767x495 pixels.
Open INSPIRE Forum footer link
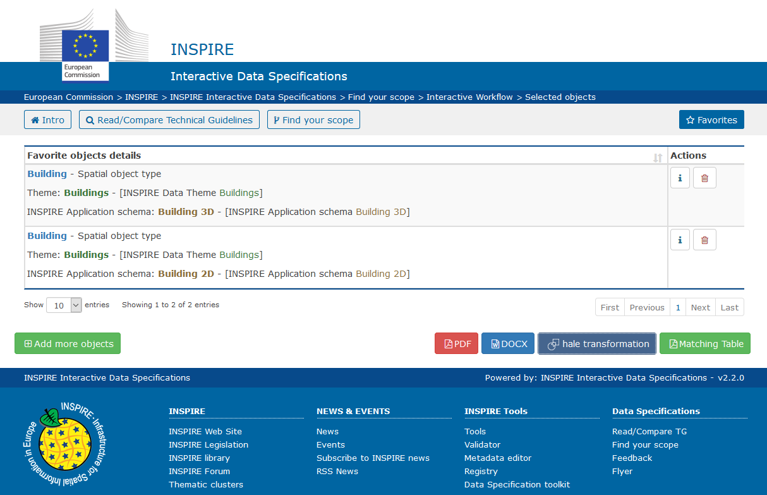click(199, 471)
